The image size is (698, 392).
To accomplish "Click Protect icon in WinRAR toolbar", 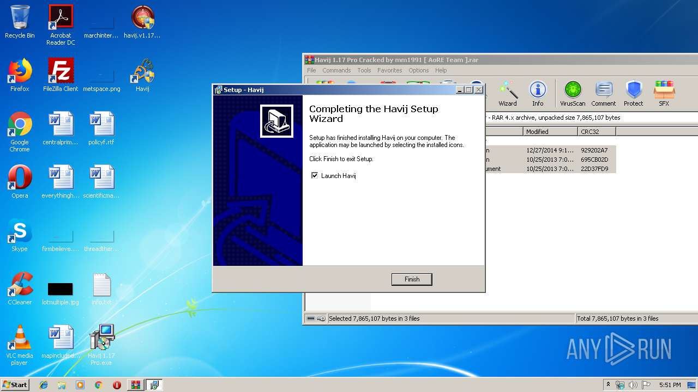I will pos(634,94).
